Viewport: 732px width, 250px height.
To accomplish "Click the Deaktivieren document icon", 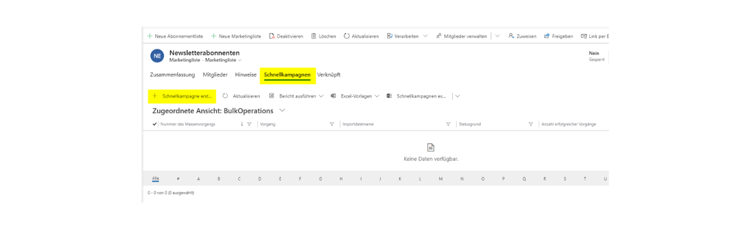I will (272, 36).
